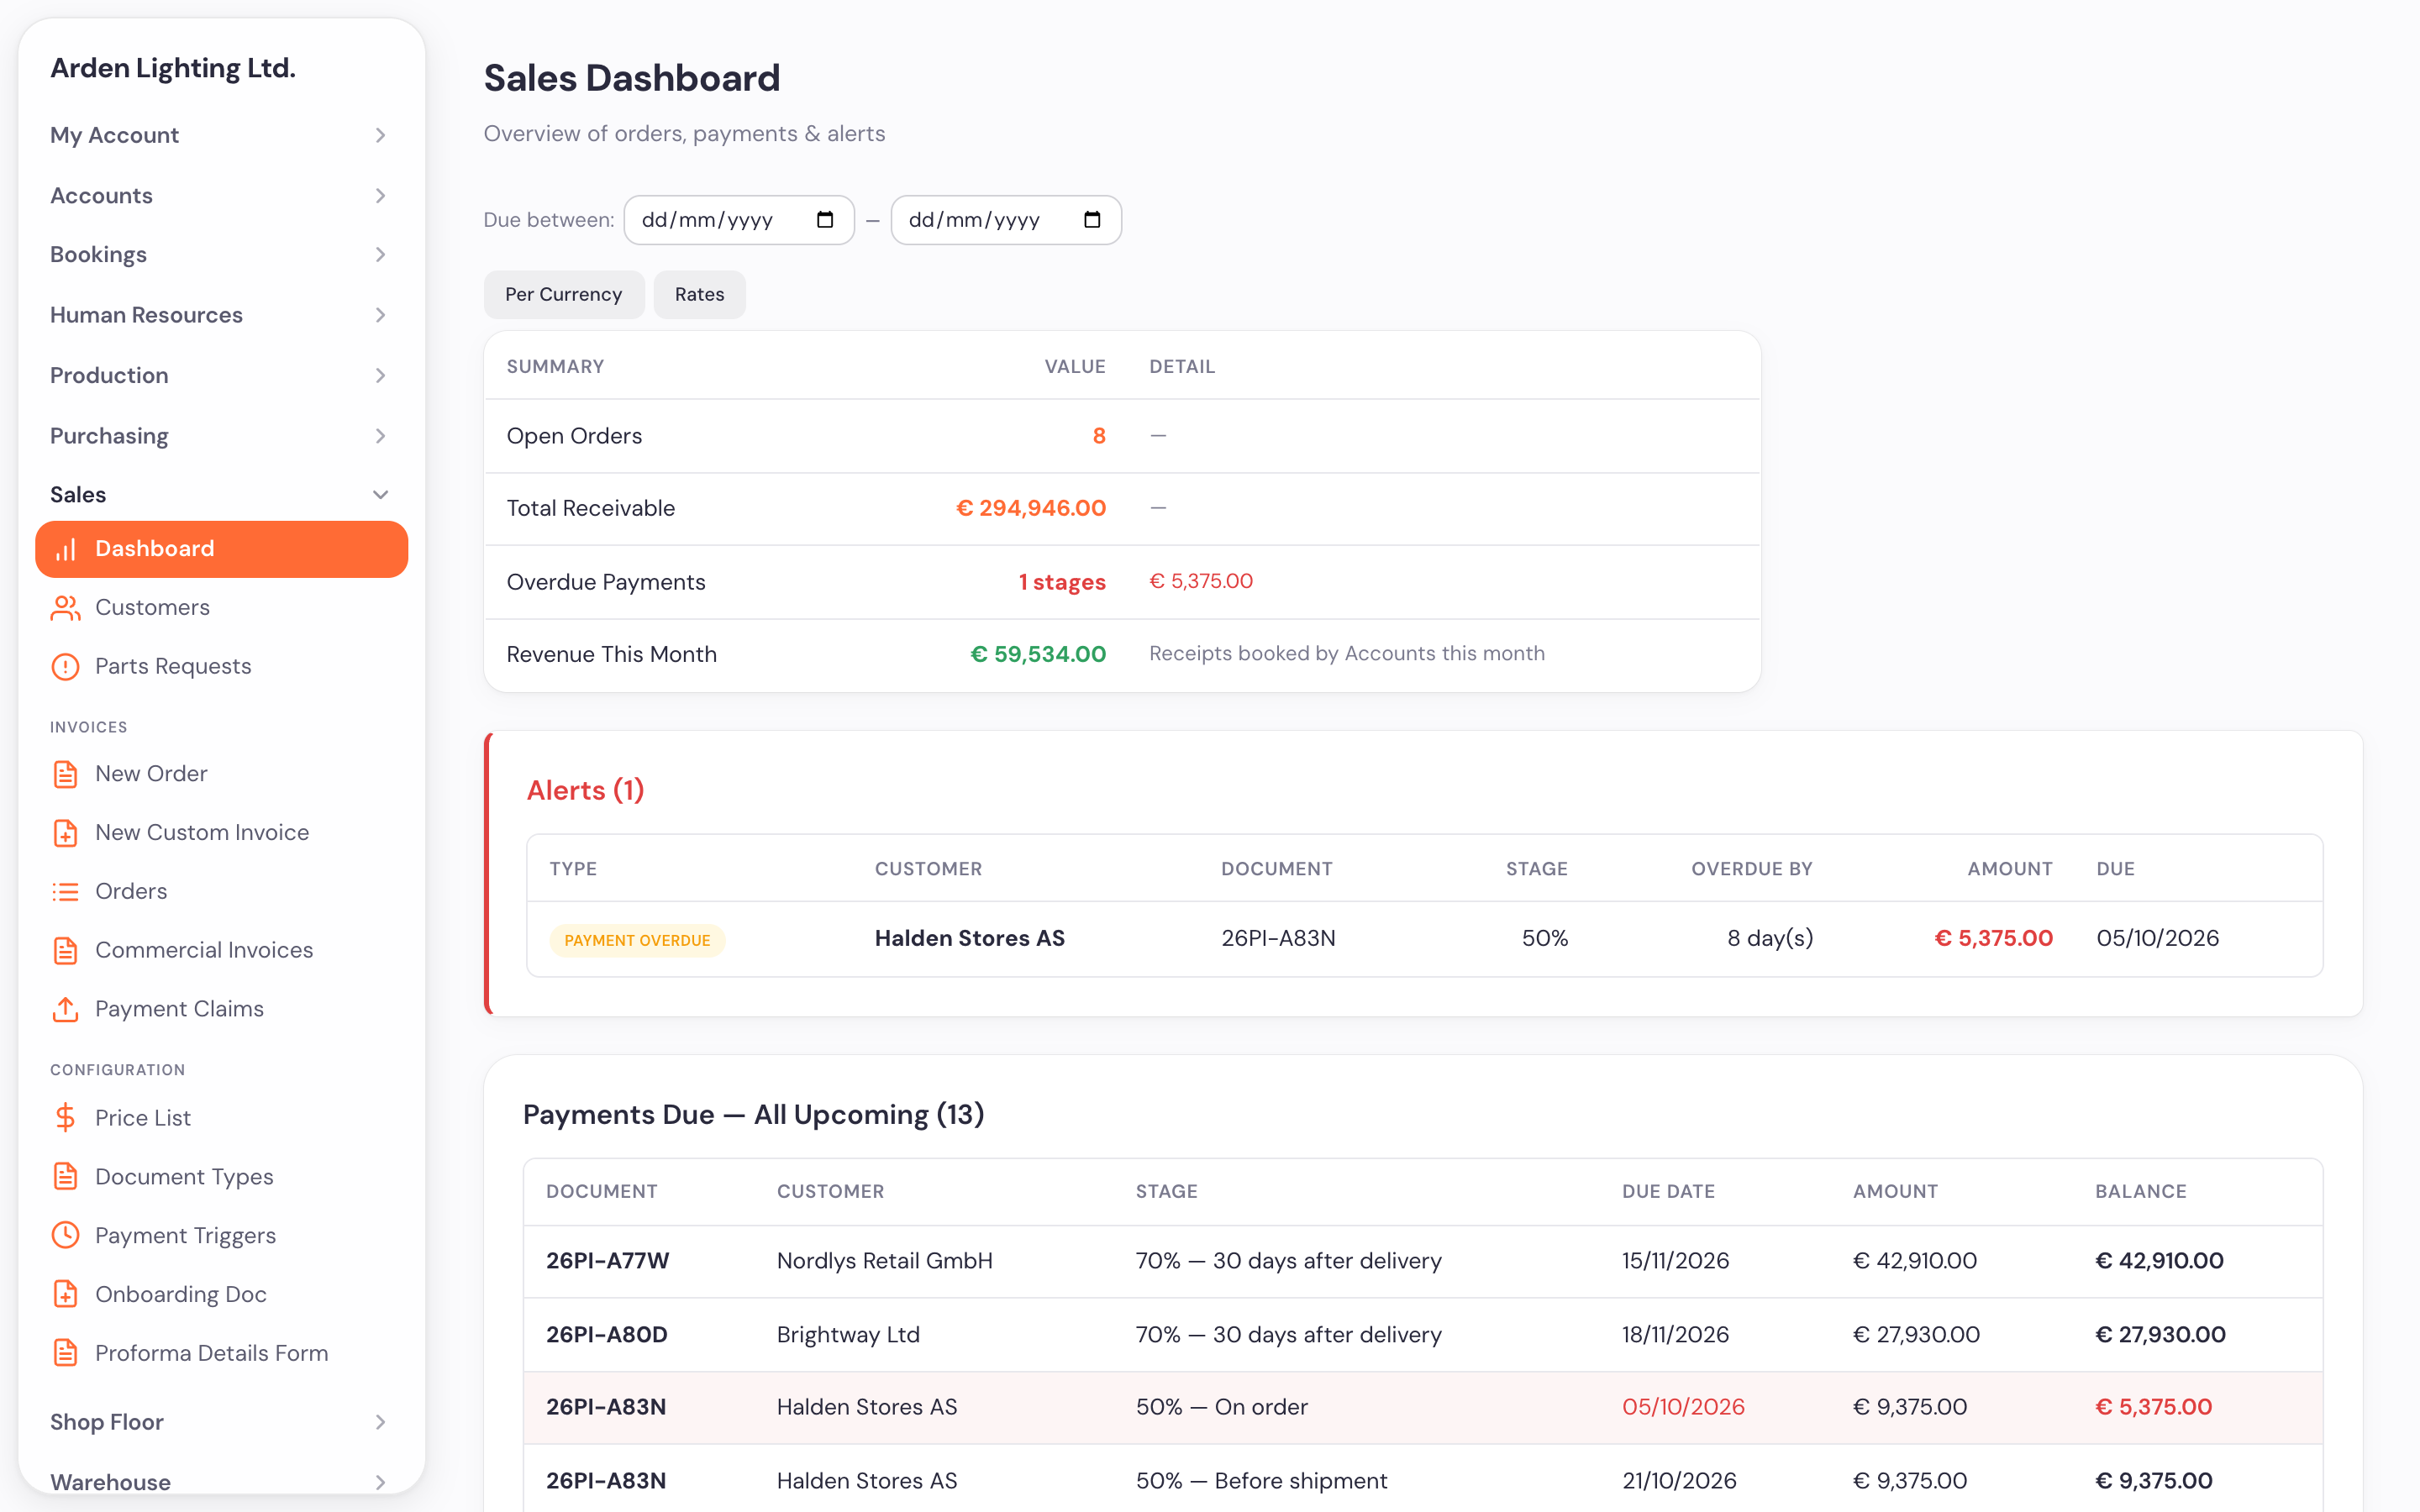Select the Price List menu item label
This screenshot has height=1512, width=2420.
tap(143, 1118)
